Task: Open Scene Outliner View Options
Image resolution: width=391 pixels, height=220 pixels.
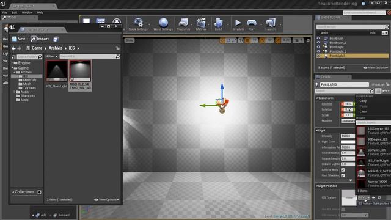Action: 376,68
